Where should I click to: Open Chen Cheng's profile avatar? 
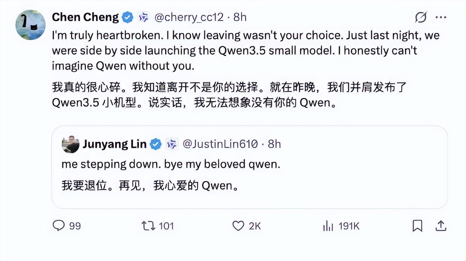click(31, 25)
